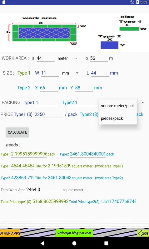Tap the battery status icon
Image resolution: width=149 pixels, height=249 pixels.
coord(137,2)
